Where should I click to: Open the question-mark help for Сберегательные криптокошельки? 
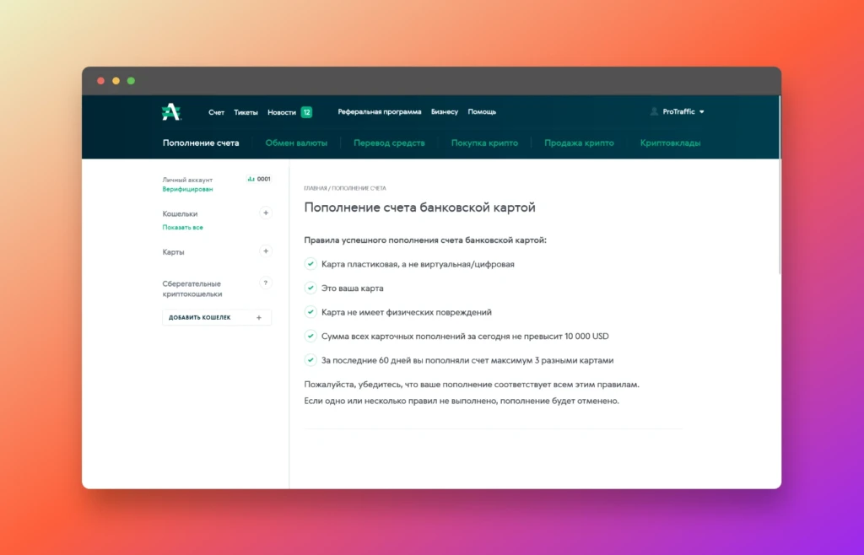[266, 283]
